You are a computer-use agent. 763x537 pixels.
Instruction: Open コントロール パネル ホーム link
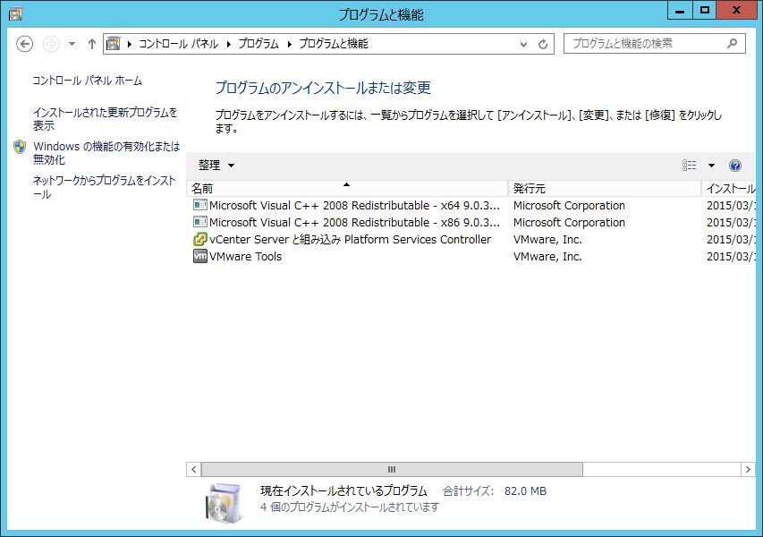tap(87, 81)
